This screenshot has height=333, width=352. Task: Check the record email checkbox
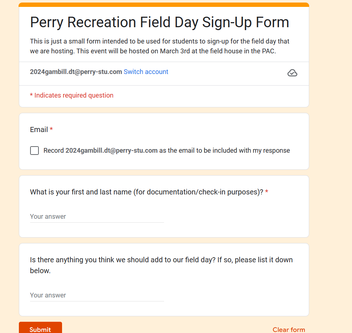tap(34, 151)
